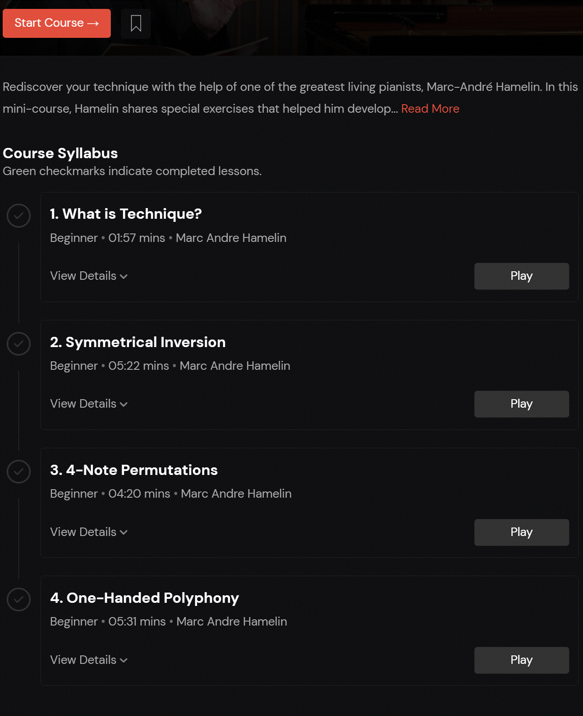Viewport: 583px width, 716px height.
Task: Click the One-Handed Polyphony completion checkmark circle
Action: pos(19,599)
